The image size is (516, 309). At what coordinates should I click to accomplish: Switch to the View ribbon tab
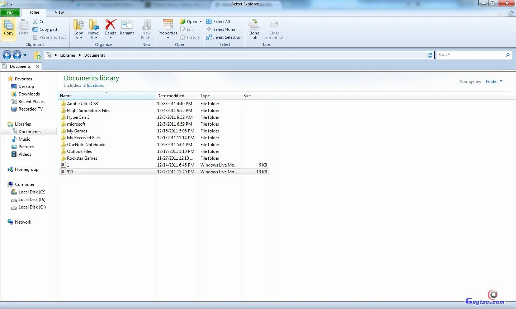point(59,12)
